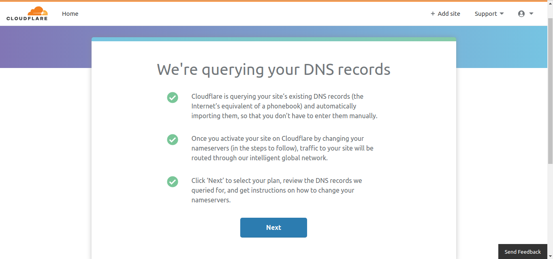Click the blue Next button
The image size is (553, 259).
coord(273,227)
